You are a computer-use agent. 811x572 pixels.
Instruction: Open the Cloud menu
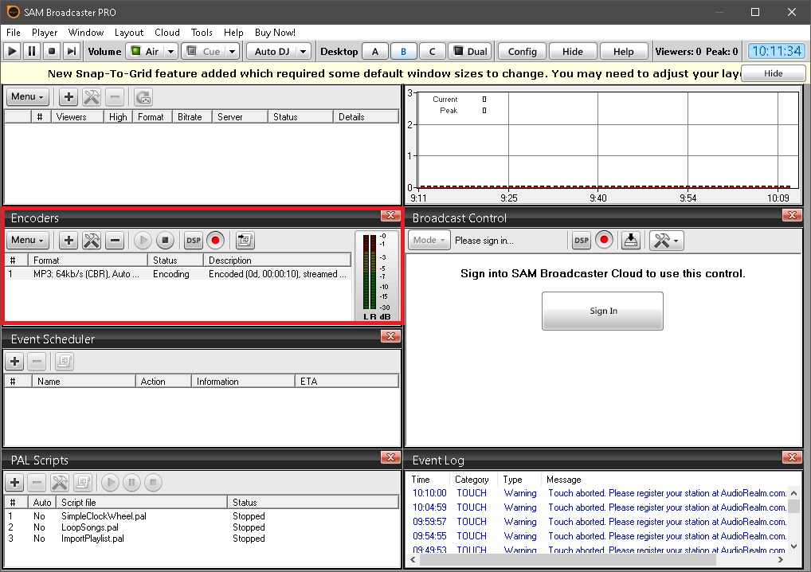(167, 33)
